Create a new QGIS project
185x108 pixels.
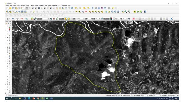coord(7,8)
